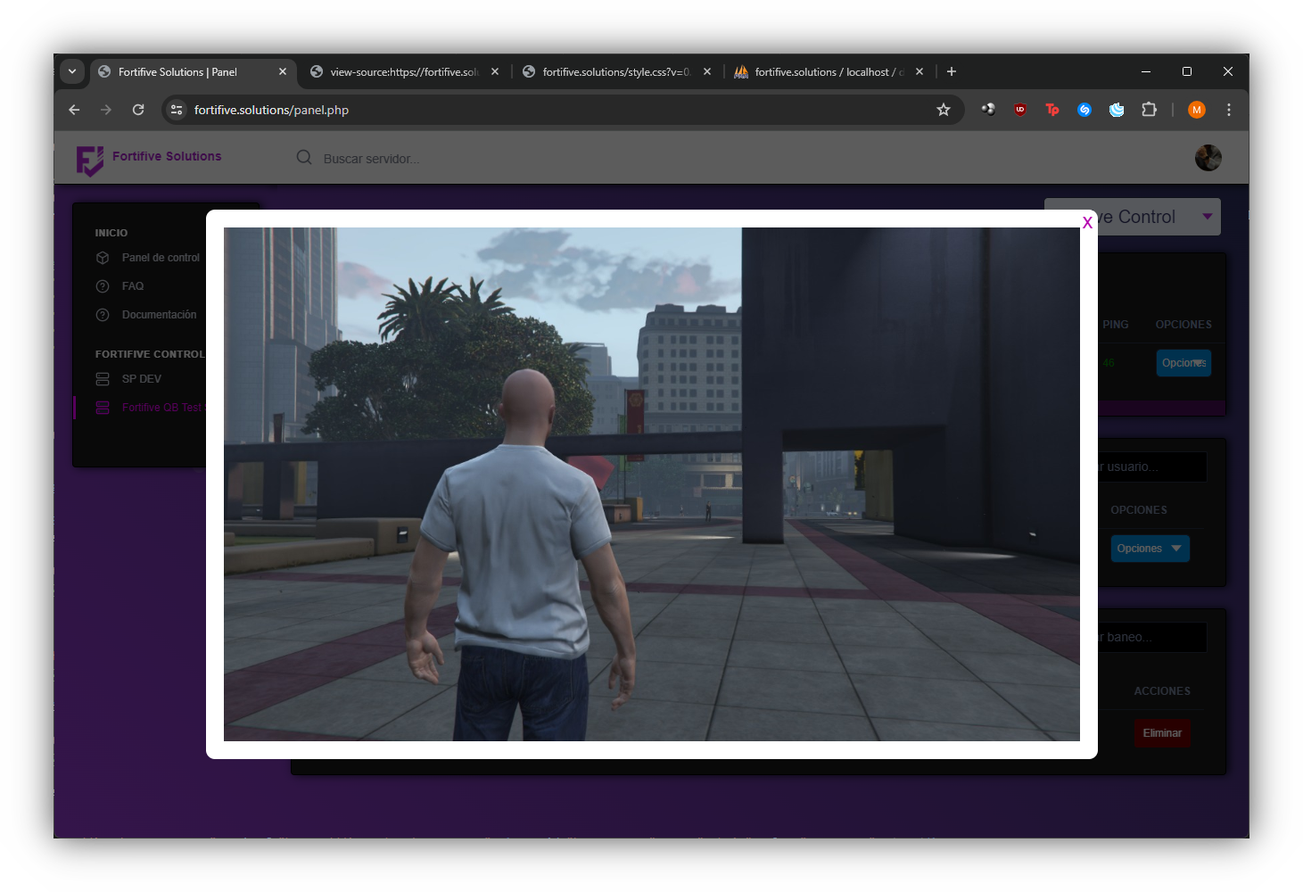Open the user avatar in header
1303x892 pixels.
coord(1208,158)
